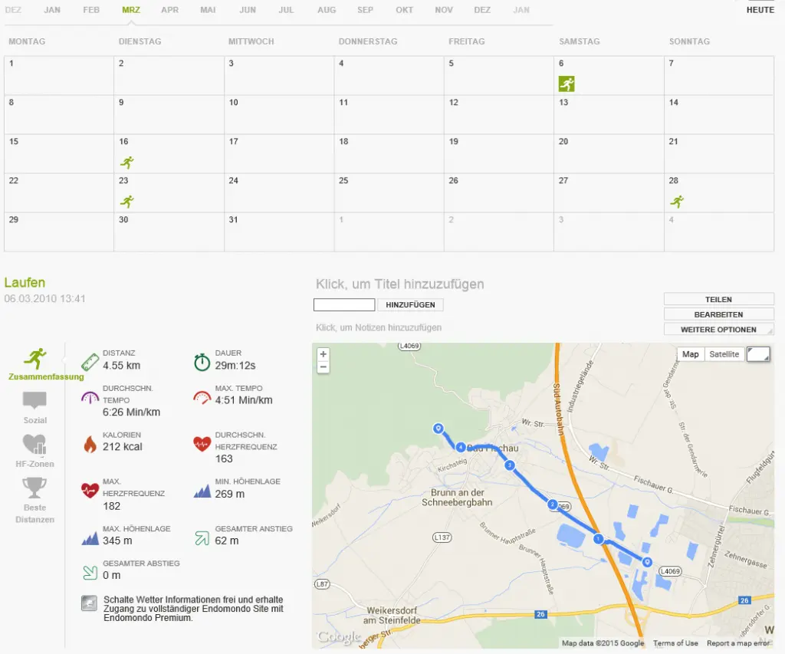The width and height of the screenshot is (785, 654).
Task: Switch calendar to FEB month
Action: click(91, 10)
